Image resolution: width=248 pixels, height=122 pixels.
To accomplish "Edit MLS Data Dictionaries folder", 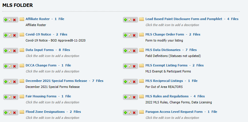I will tap(130, 51).
